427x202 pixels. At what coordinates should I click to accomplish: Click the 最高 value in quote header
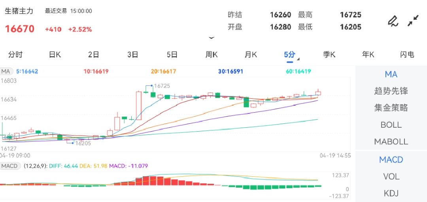click(350, 15)
